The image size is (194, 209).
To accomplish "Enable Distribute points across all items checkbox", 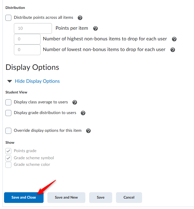I will 8,18.
